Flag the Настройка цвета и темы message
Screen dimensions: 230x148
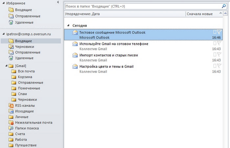point(219,66)
